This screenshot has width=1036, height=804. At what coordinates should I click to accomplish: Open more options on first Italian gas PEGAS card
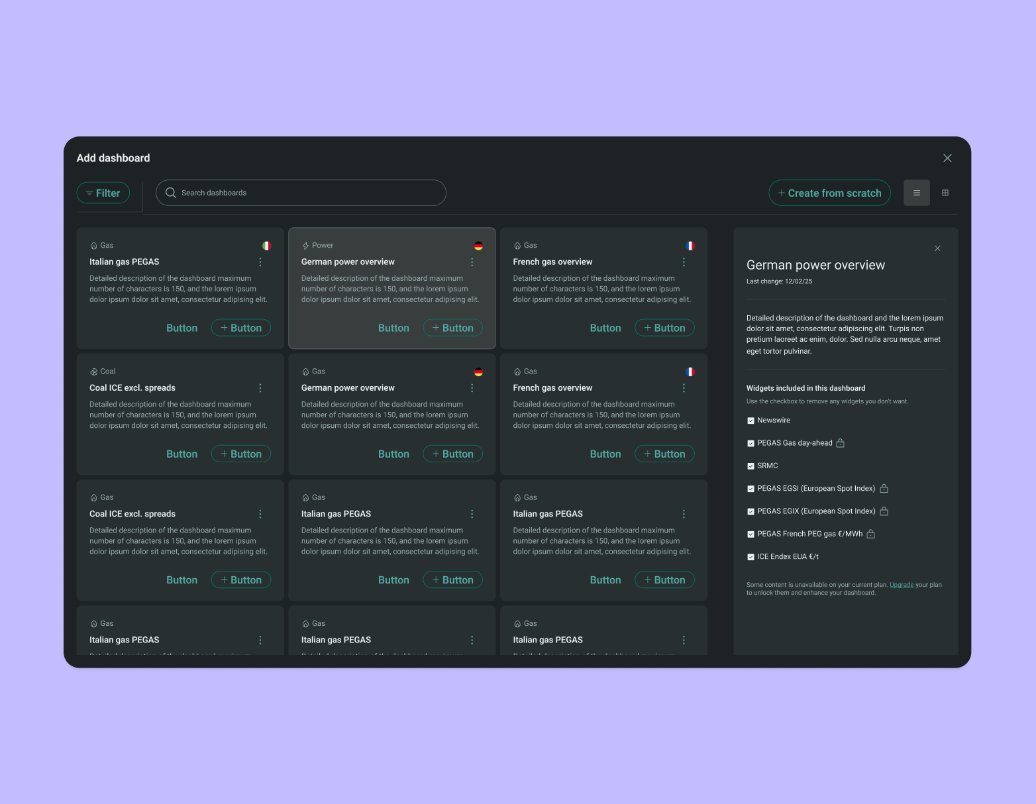tap(260, 262)
